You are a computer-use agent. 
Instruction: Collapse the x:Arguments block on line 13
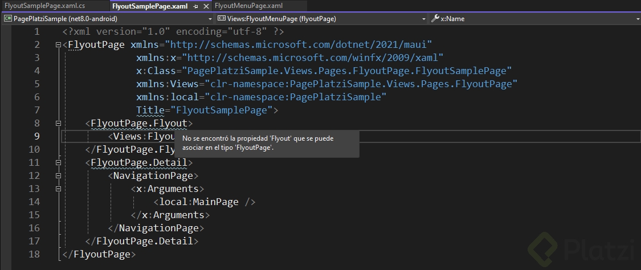pos(58,189)
